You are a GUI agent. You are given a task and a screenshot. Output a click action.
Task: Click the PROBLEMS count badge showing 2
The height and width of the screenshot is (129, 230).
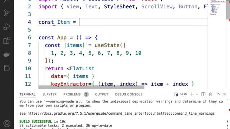click(86, 95)
